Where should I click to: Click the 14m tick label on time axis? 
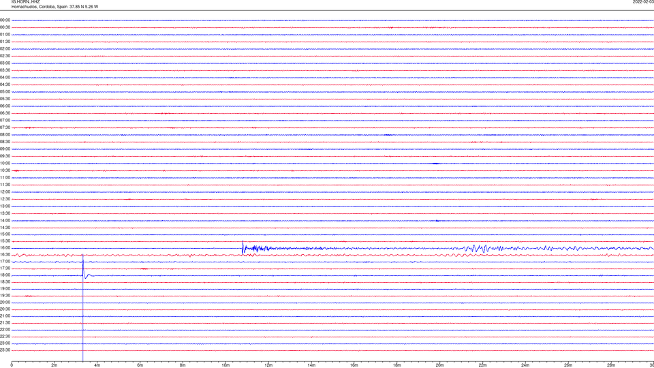click(x=311, y=365)
